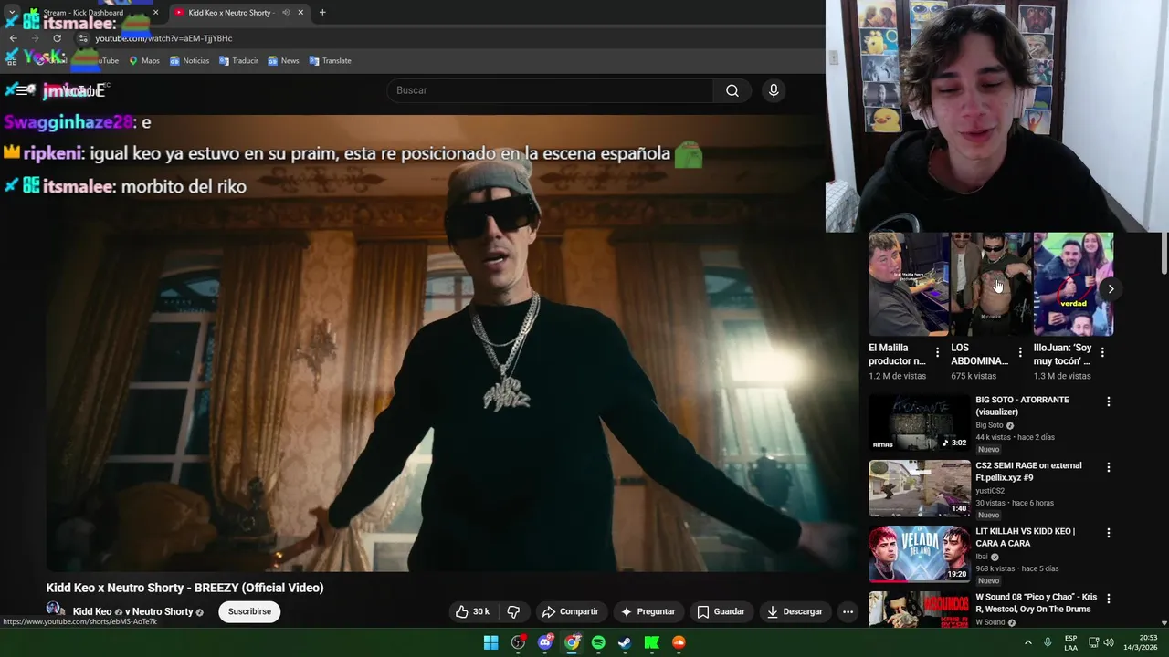
Task: Subscribe with the Suscribirse button
Action: (249, 611)
